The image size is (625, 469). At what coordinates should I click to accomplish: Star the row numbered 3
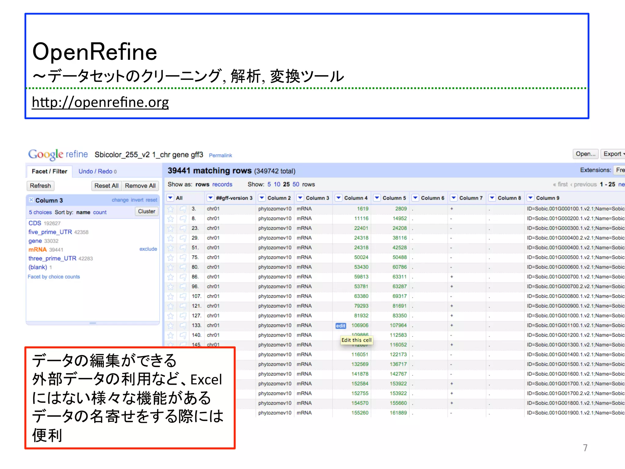171,209
